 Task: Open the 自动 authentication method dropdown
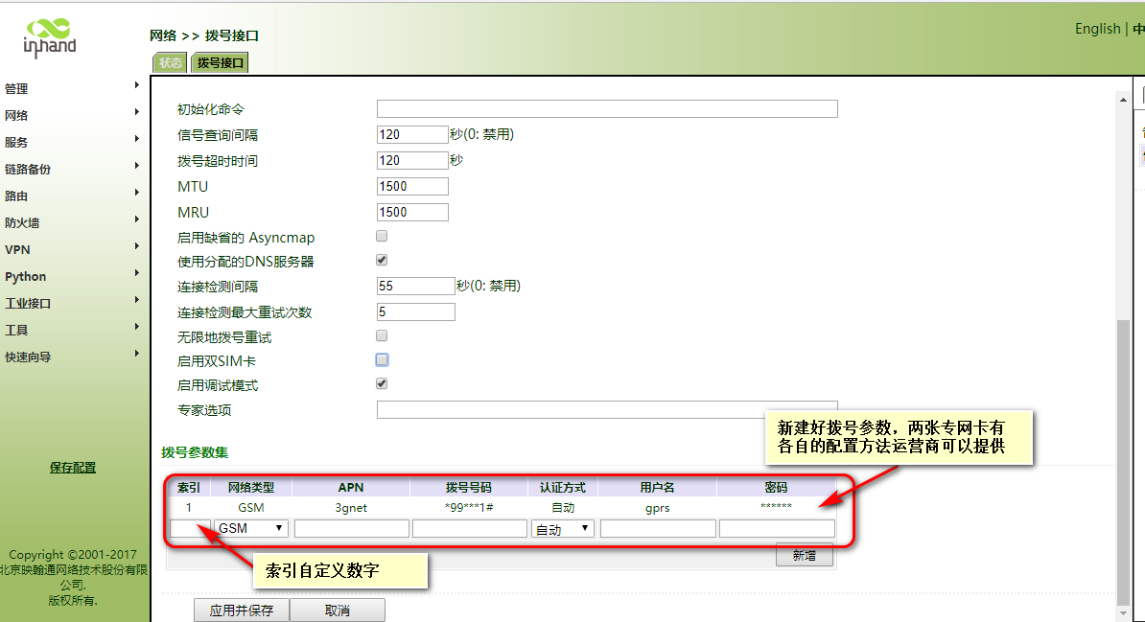click(x=563, y=528)
